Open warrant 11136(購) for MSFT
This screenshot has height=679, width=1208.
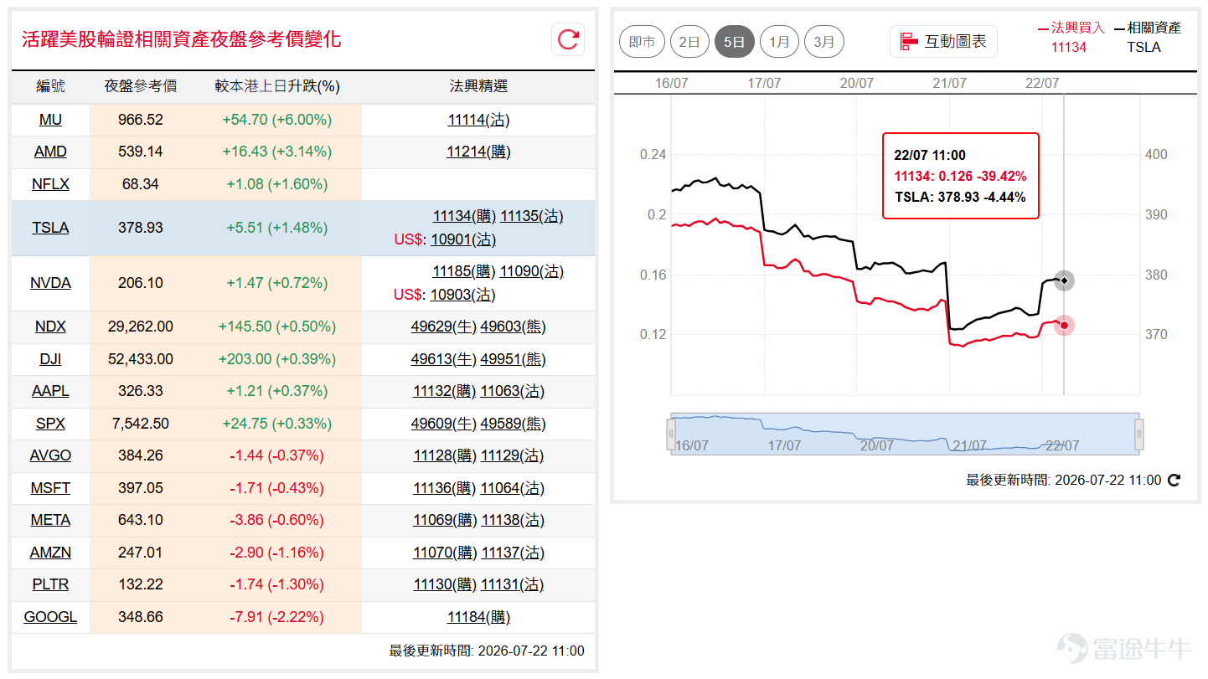pos(445,488)
